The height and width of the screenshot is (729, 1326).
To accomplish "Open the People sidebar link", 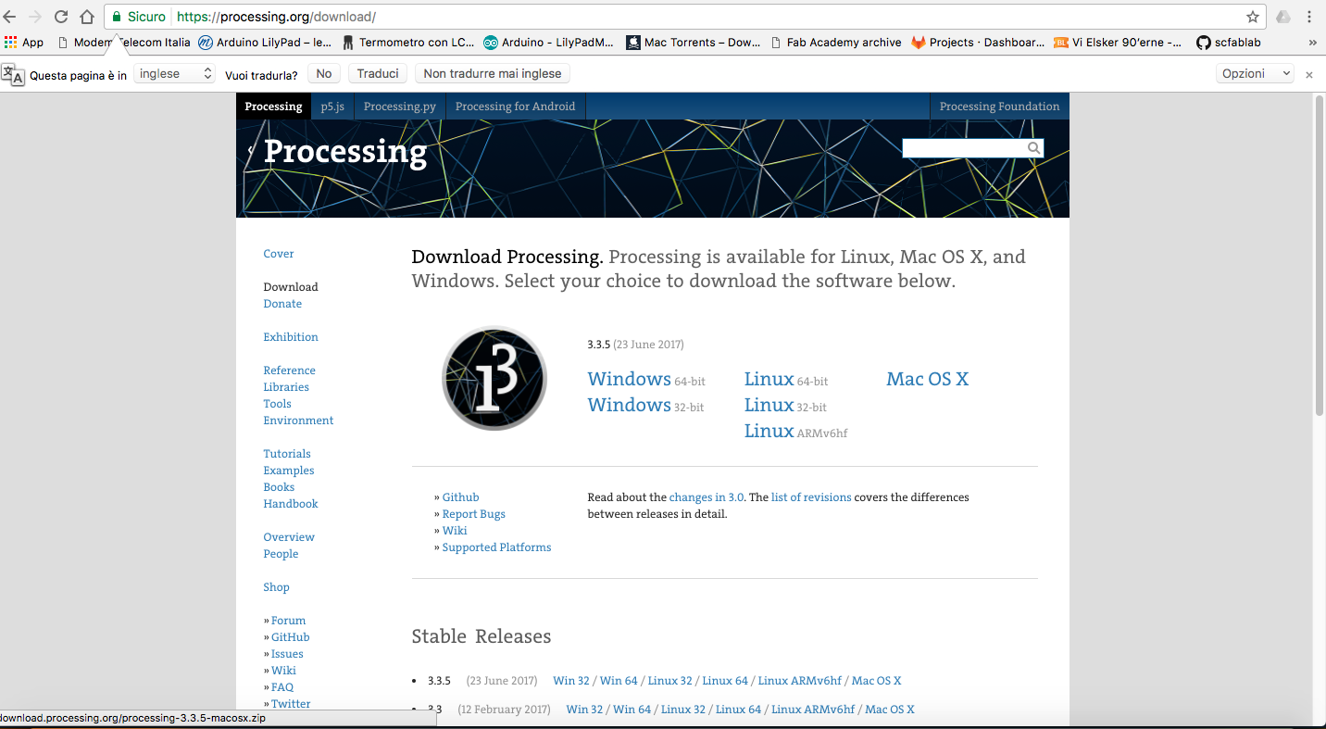I will pyautogui.click(x=281, y=554).
